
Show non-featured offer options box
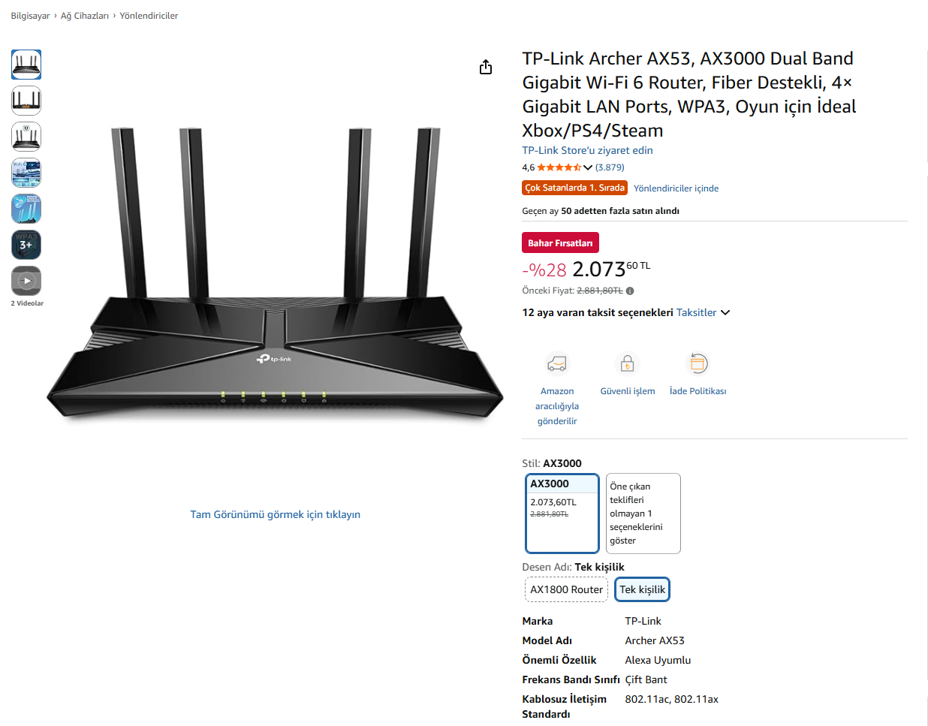[x=643, y=514]
